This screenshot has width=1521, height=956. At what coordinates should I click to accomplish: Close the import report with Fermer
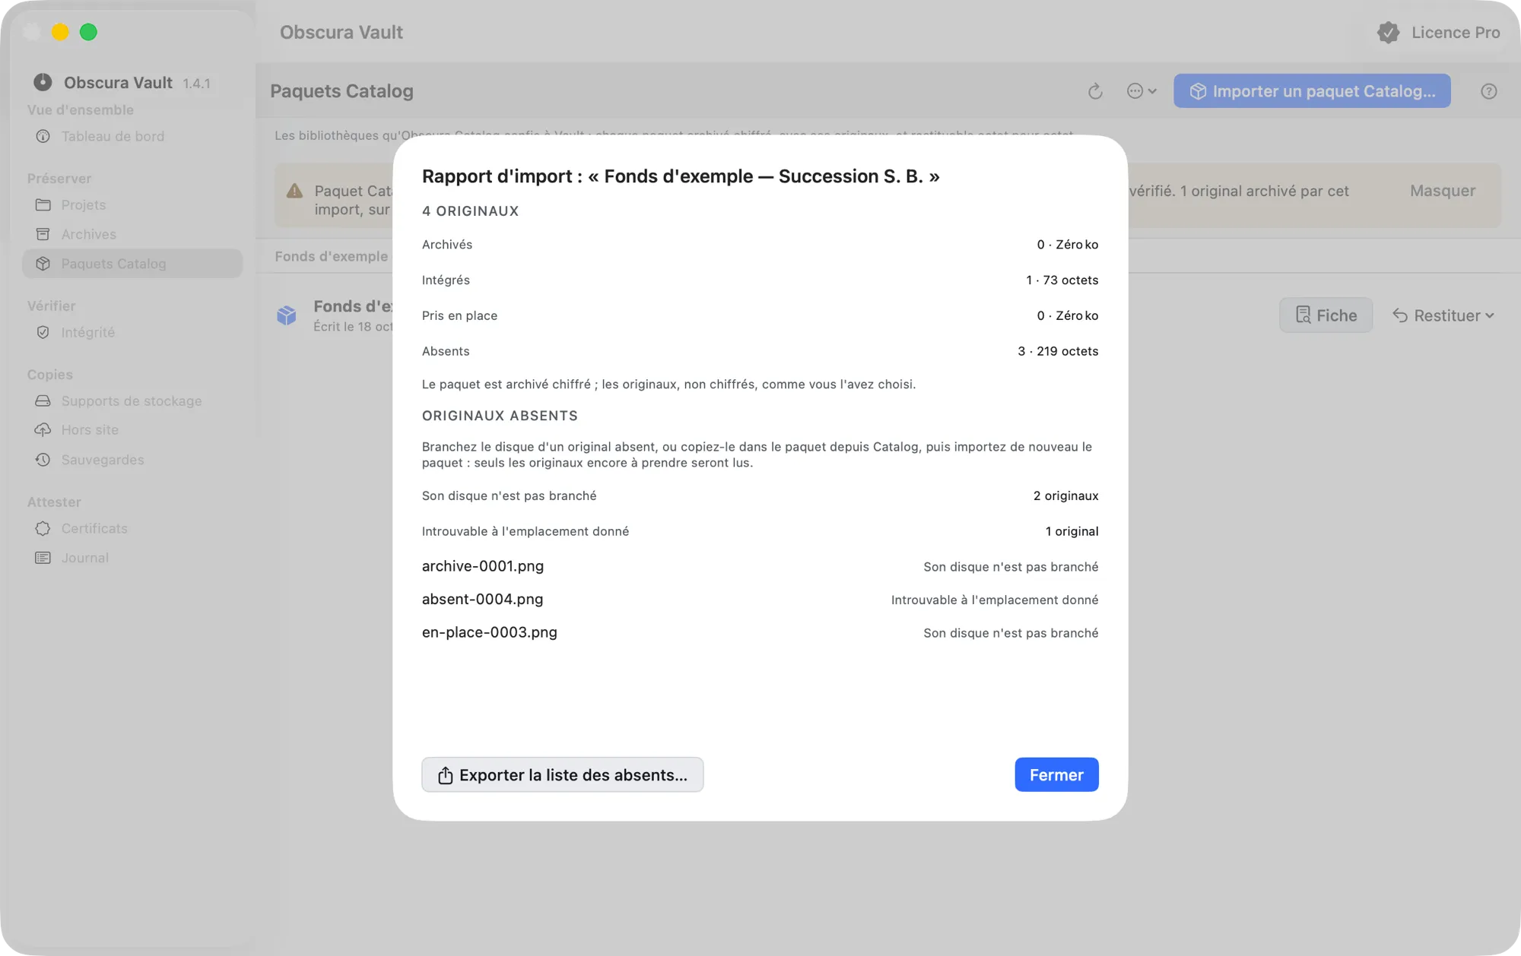[1056, 774]
